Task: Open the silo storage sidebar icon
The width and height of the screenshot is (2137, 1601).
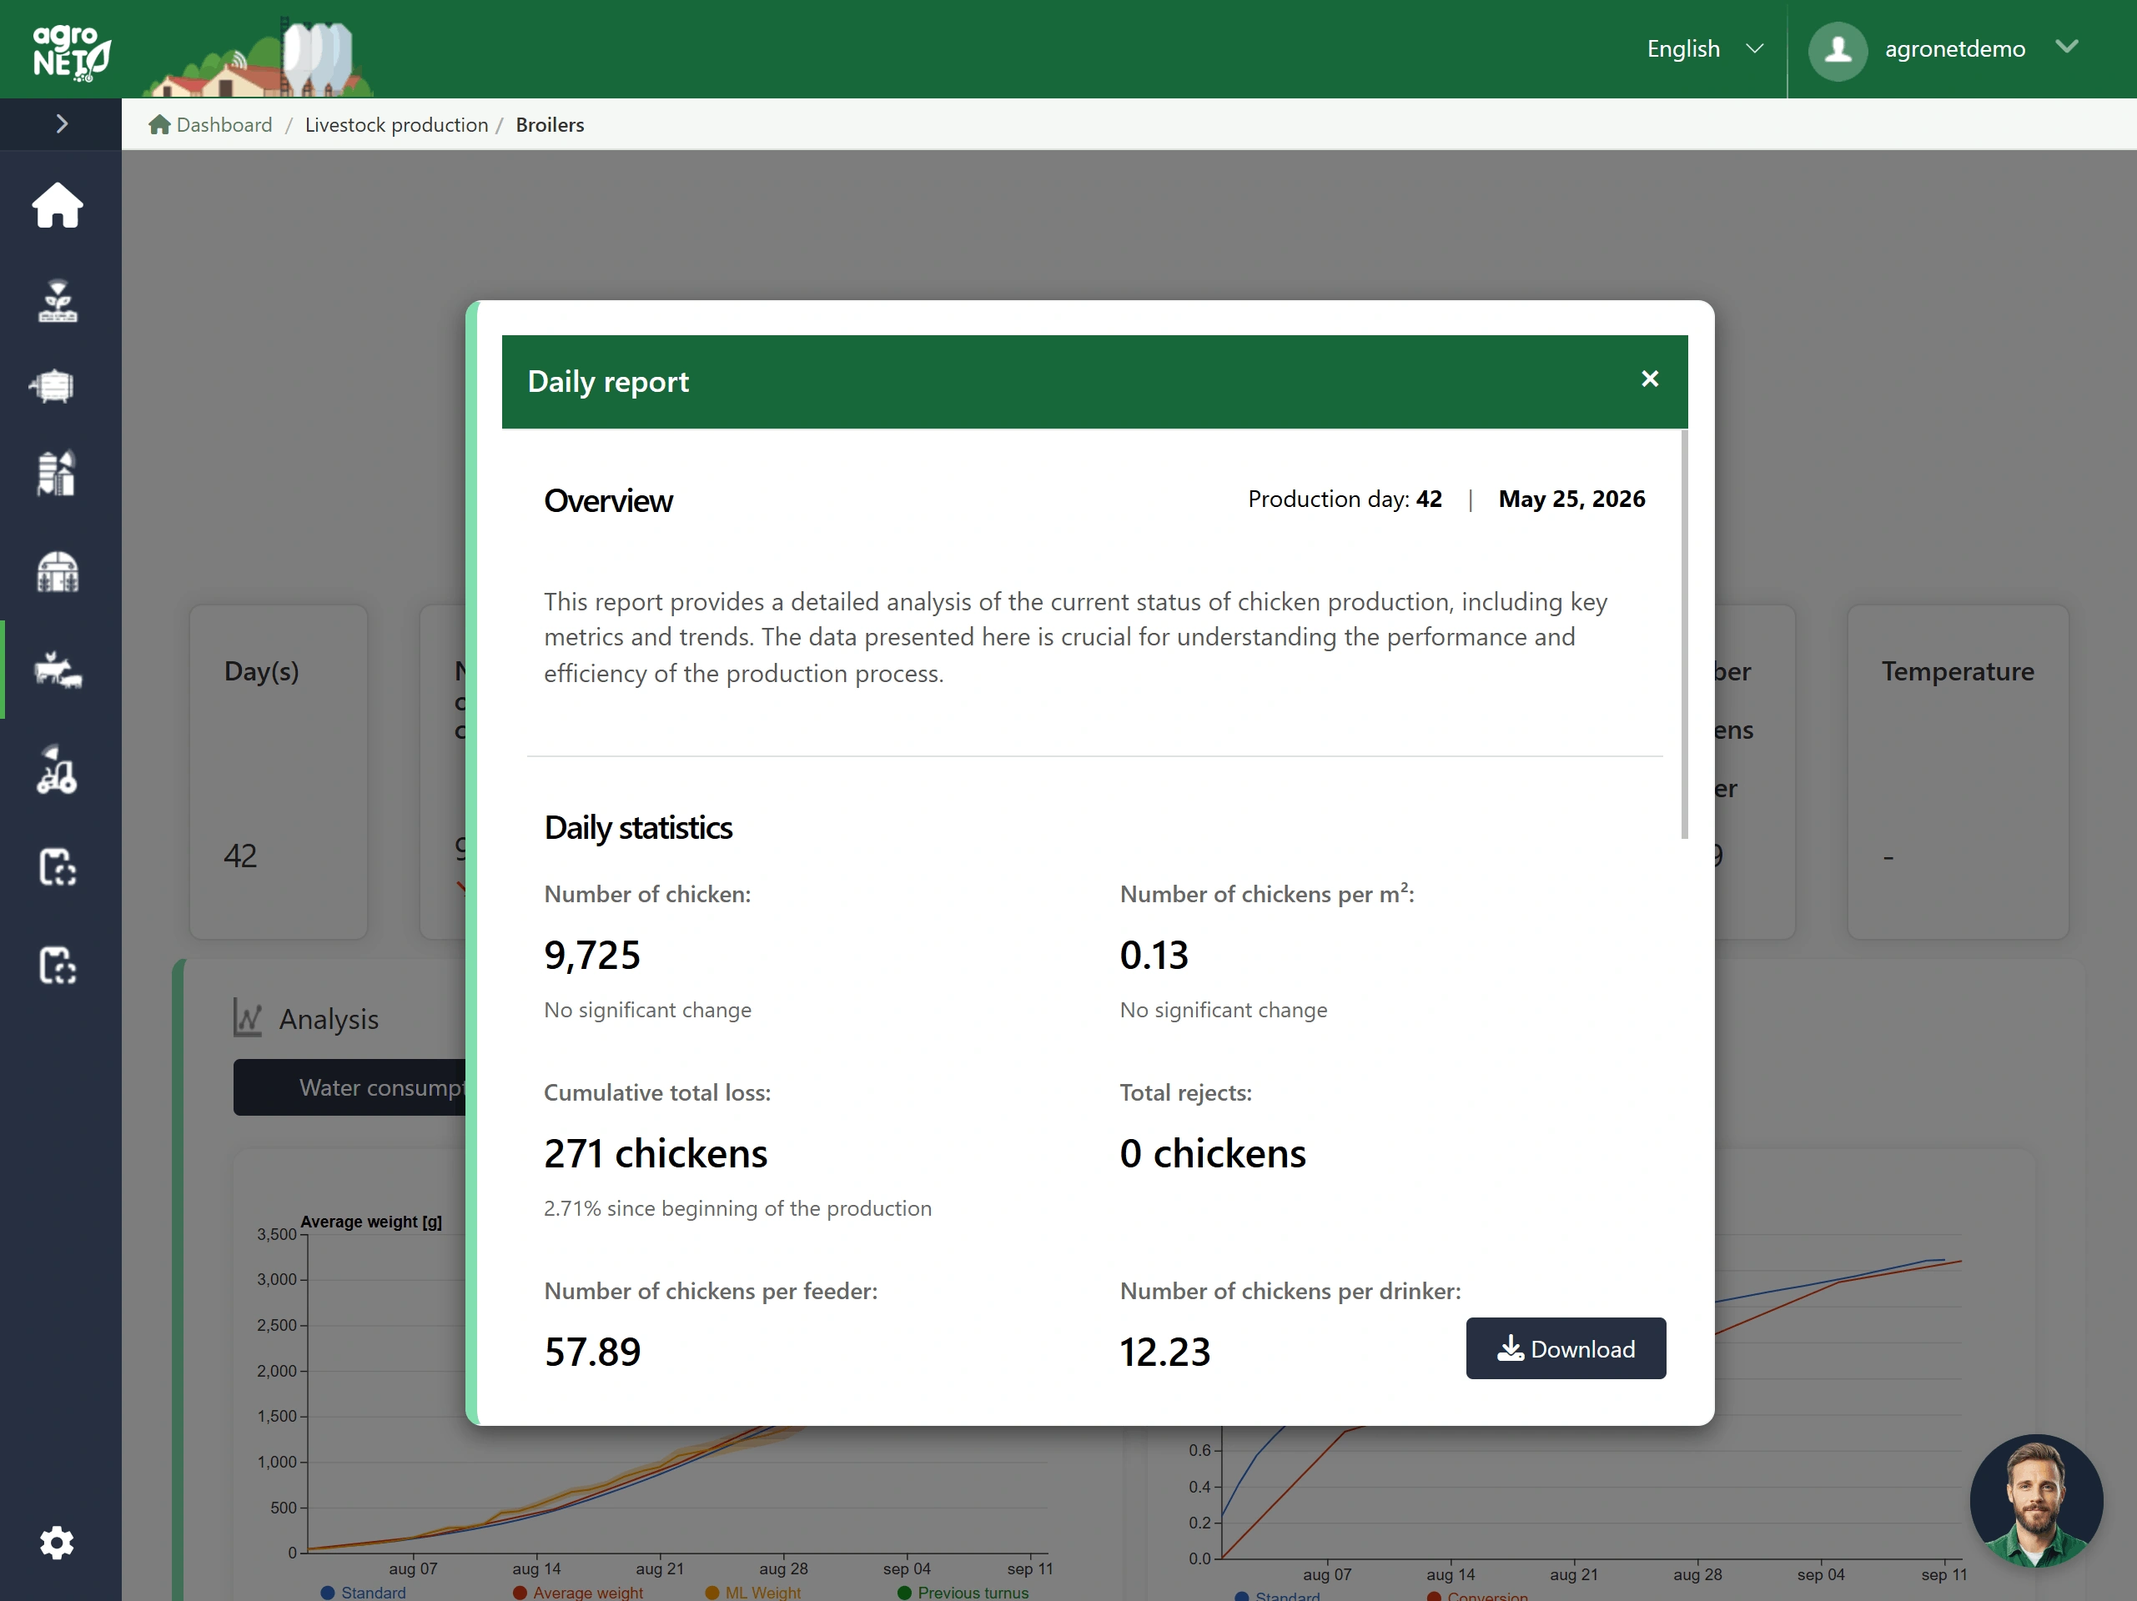Action: point(57,474)
